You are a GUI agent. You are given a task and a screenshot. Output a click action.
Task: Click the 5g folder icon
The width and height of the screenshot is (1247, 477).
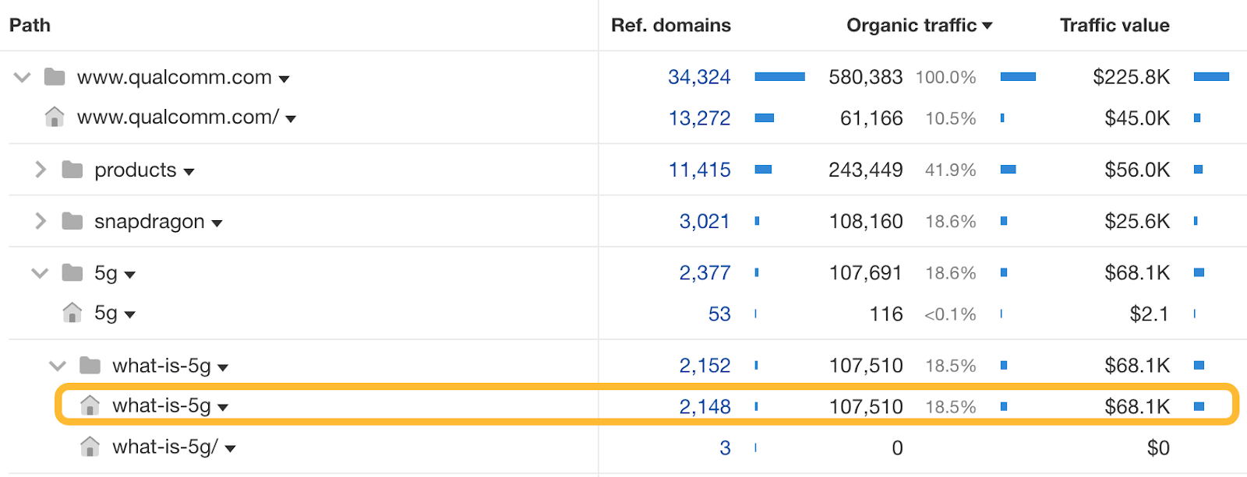point(72,272)
